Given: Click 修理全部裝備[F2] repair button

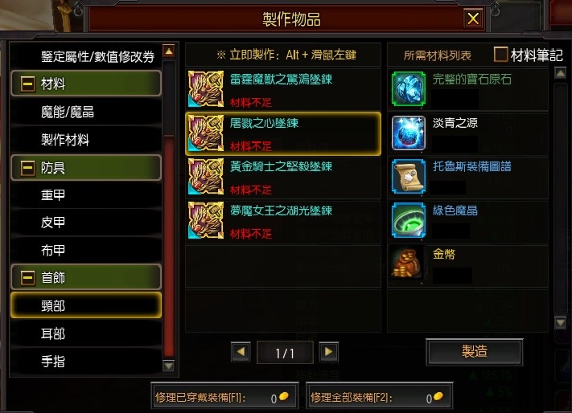Looking at the screenshot, I should (379, 397).
